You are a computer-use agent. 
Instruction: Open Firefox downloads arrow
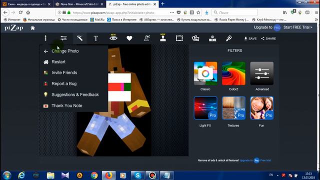(x=206, y=12)
